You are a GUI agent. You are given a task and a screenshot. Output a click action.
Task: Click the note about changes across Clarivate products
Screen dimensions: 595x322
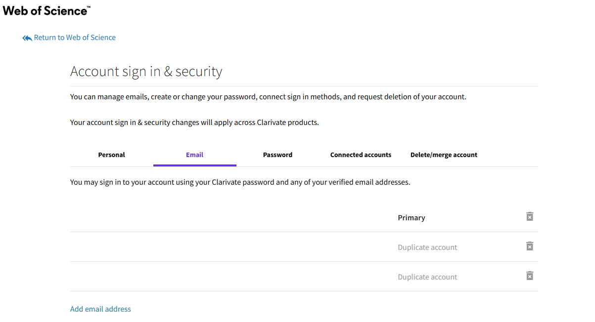[194, 122]
